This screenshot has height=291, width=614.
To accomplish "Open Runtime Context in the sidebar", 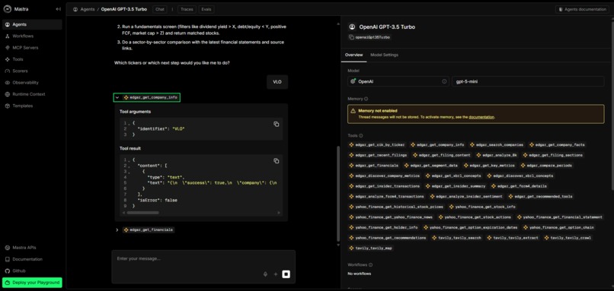I will (x=32, y=94).
